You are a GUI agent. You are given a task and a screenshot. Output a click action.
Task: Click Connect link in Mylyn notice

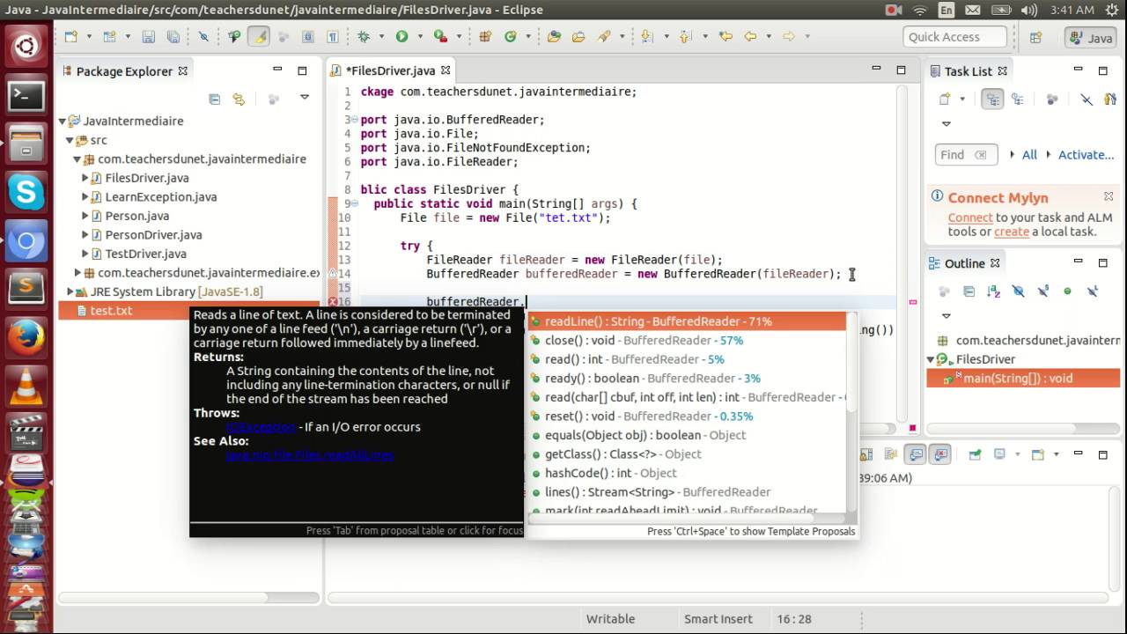pyautogui.click(x=970, y=217)
